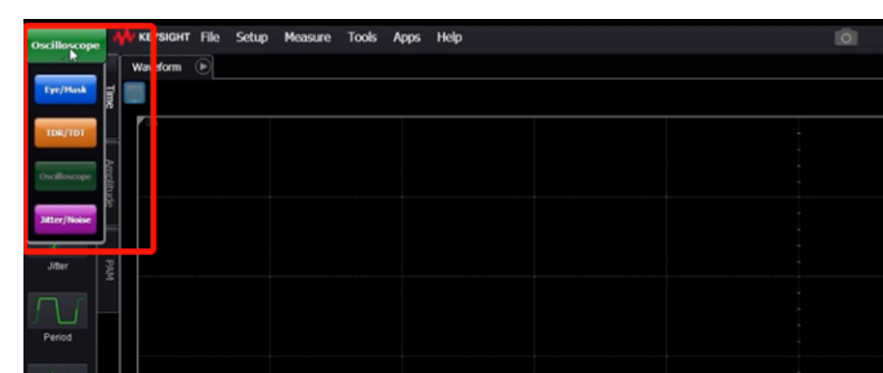Select the PAM vertical tab
Image resolution: width=883 pixels, height=373 pixels.
108,269
